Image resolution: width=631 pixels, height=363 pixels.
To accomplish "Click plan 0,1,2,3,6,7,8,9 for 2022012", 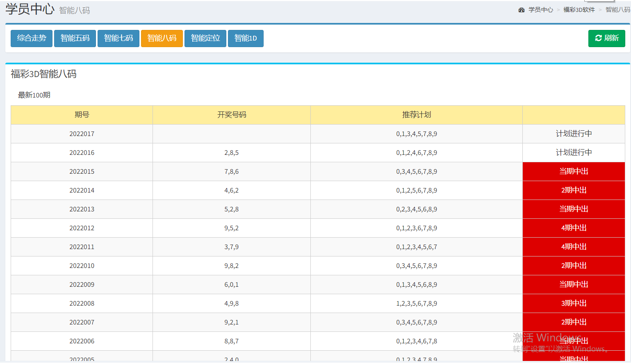I will 417,228.
